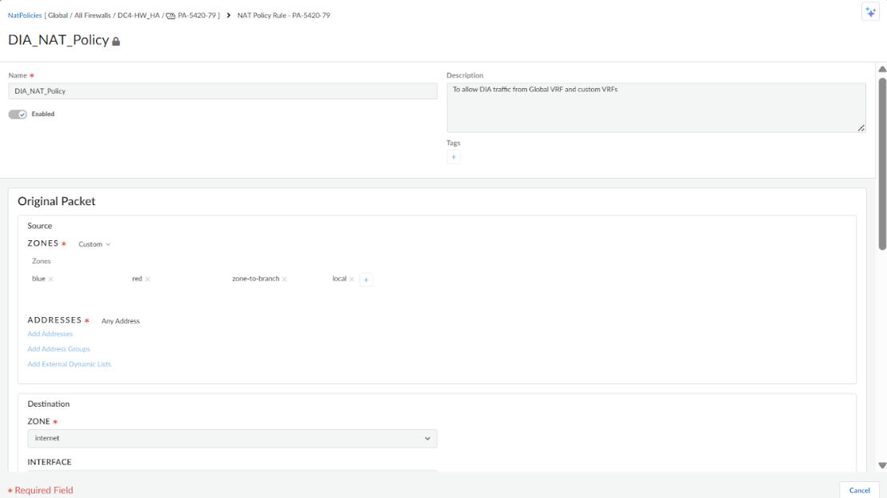Click the NatPolicies breadcrumb link

coord(25,15)
